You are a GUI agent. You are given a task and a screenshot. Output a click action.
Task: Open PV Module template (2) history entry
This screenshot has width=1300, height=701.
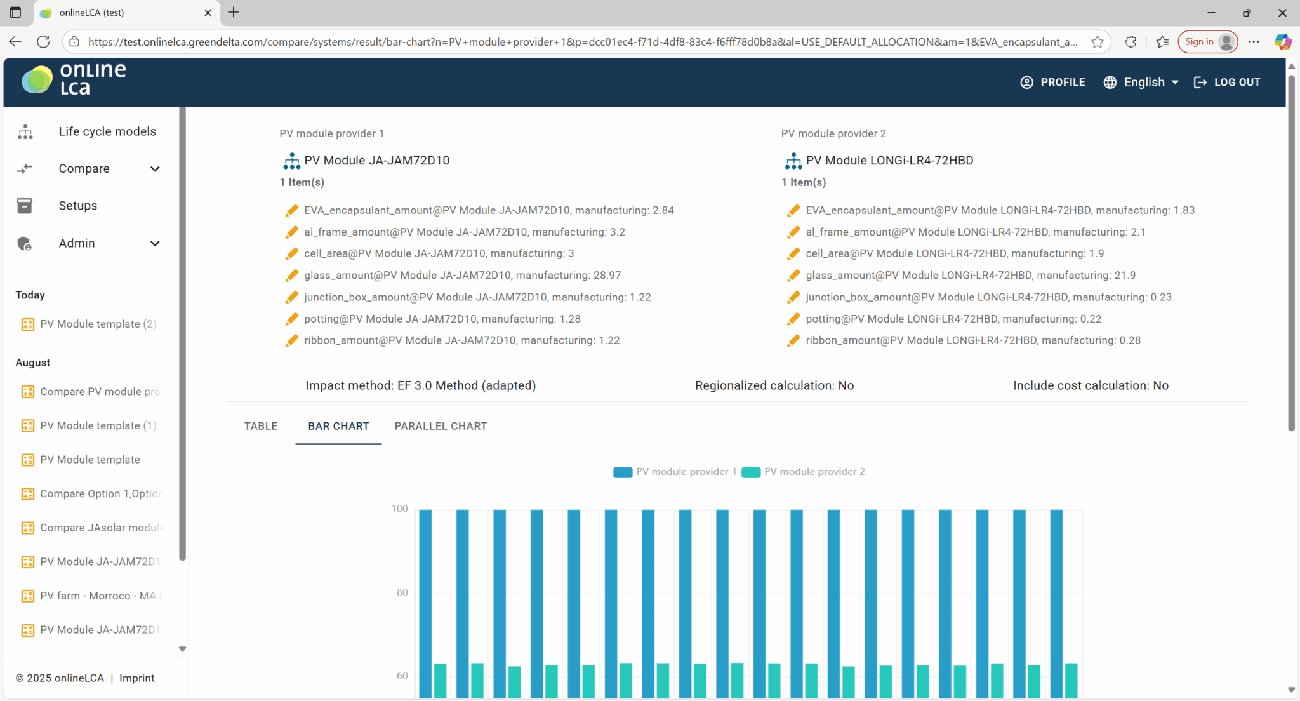tap(98, 324)
